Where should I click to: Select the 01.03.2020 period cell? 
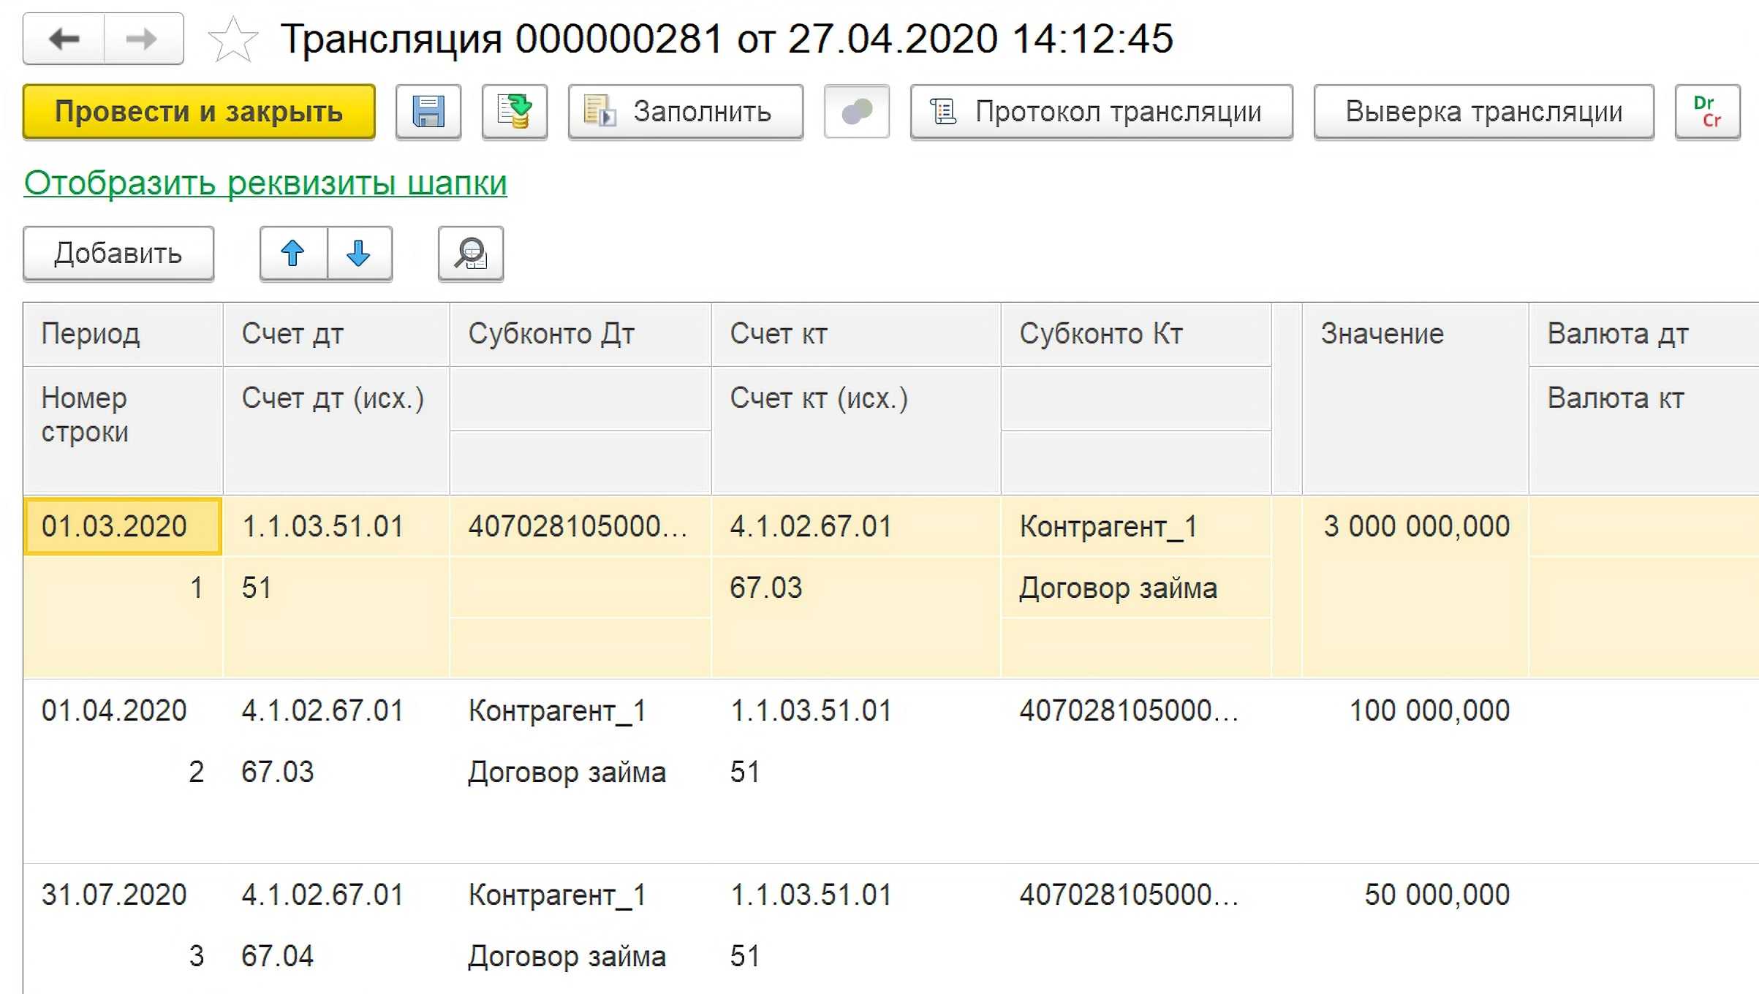coord(122,526)
